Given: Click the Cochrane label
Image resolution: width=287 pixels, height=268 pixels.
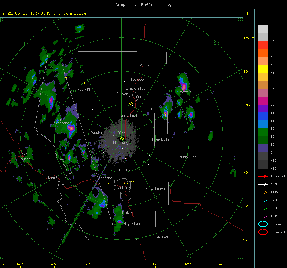Looking at the screenshot, I should click(x=104, y=178).
